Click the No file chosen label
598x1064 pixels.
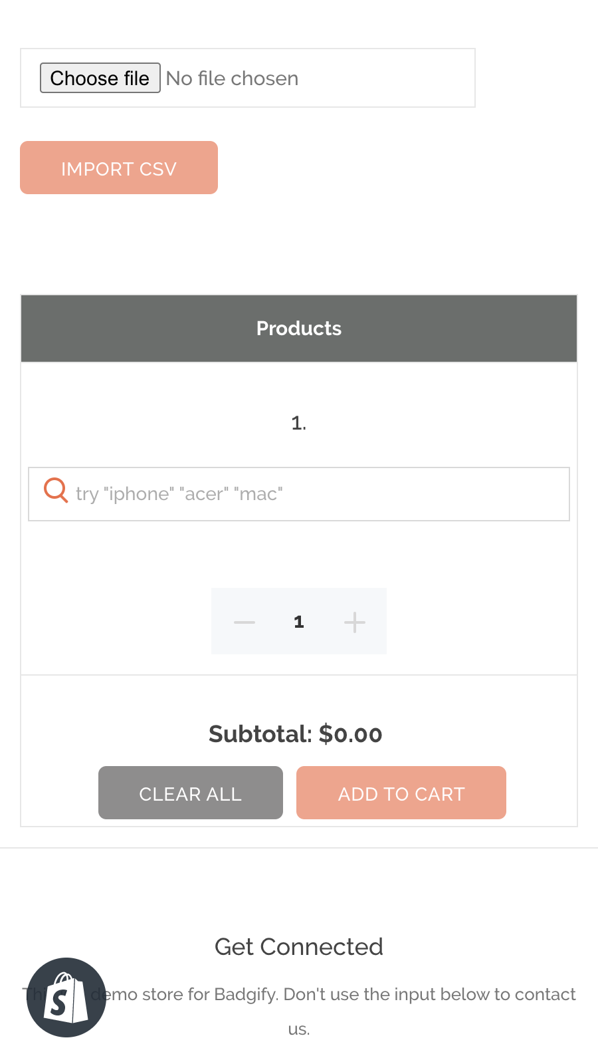231,78
